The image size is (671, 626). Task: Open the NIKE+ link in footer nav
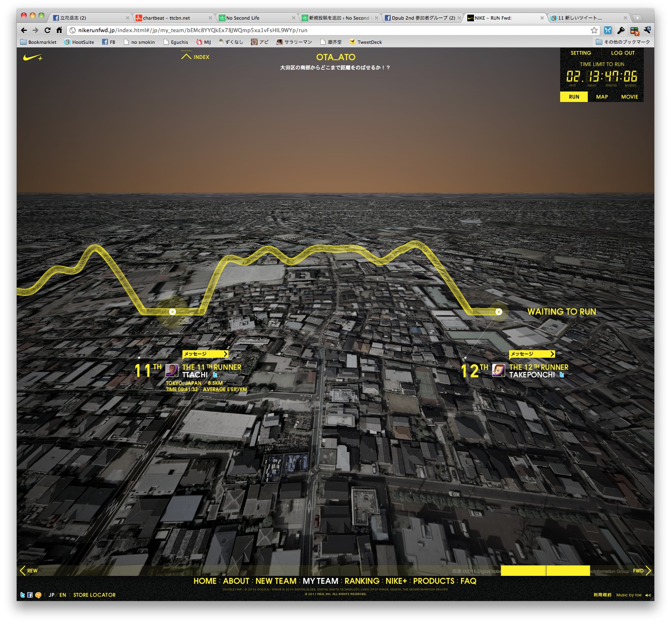(x=396, y=581)
